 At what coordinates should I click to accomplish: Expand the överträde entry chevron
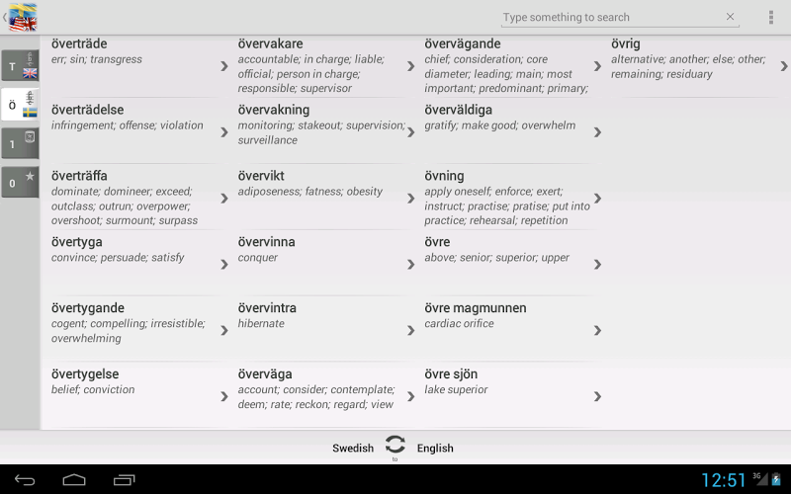(224, 66)
